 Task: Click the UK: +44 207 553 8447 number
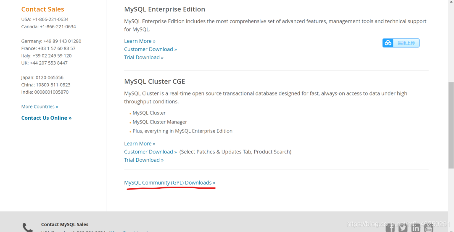point(45,63)
